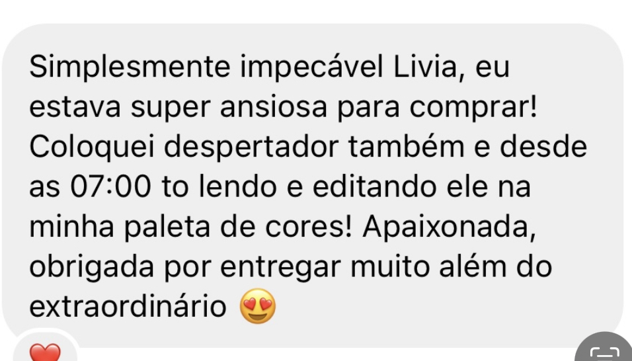This screenshot has height=361, width=632.
Task: Click the word "obrigada" starting sixth line
Action: pyautogui.click(x=91, y=268)
